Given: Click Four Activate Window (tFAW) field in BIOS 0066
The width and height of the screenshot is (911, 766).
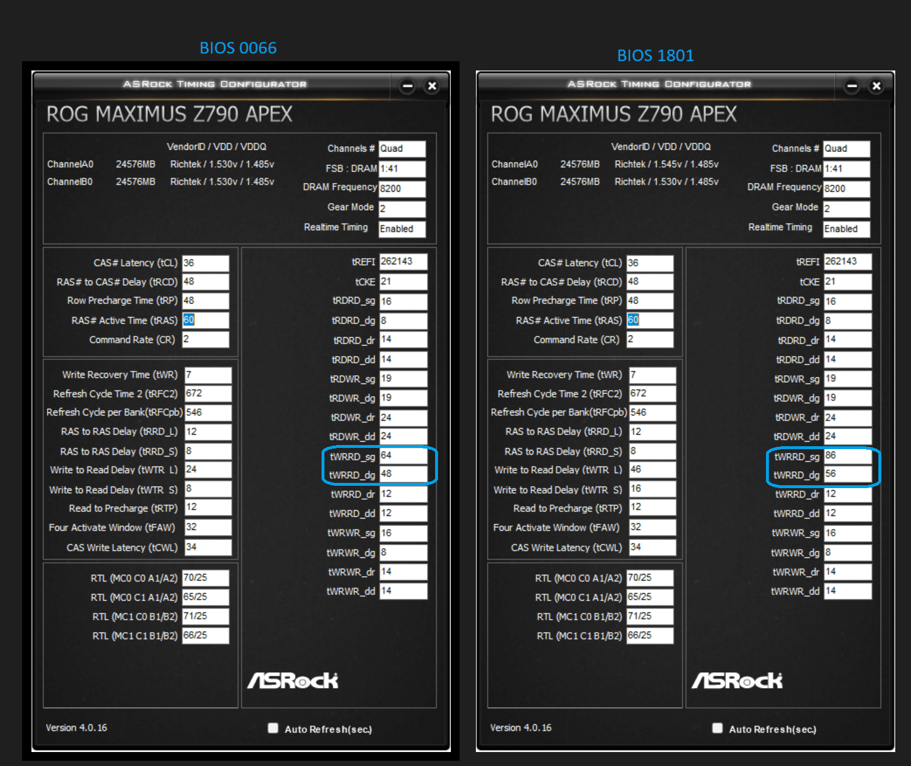Looking at the screenshot, I should pos(208,527).
